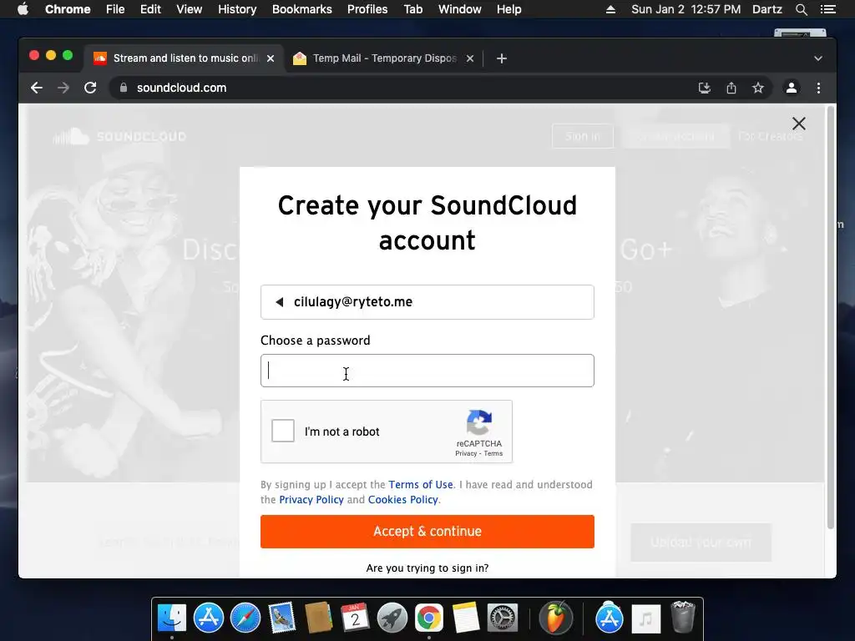Click the share page icon
855x641 pixels.
pyautogui.click(x=731, y=88)
